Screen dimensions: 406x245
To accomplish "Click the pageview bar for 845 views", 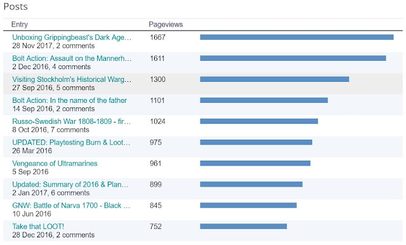I will [248, 206].
